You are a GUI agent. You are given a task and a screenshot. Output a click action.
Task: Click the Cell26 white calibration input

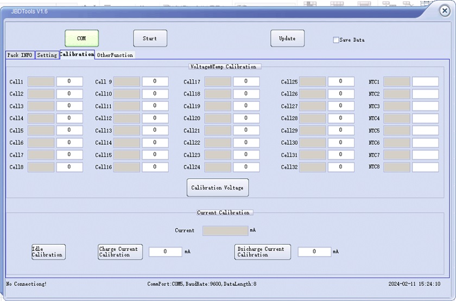click(x=341, y=93)
